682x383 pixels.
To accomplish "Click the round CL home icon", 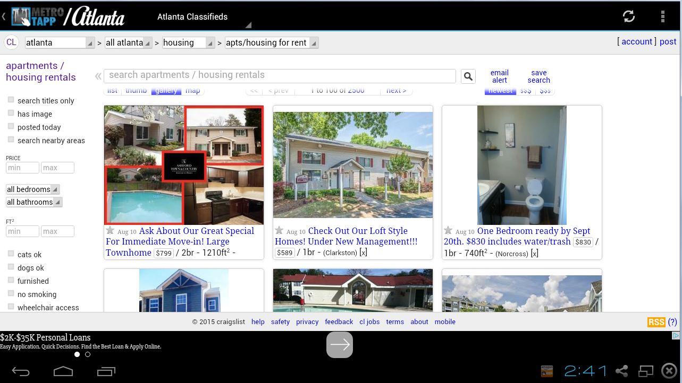I will (x=11, y=42).
